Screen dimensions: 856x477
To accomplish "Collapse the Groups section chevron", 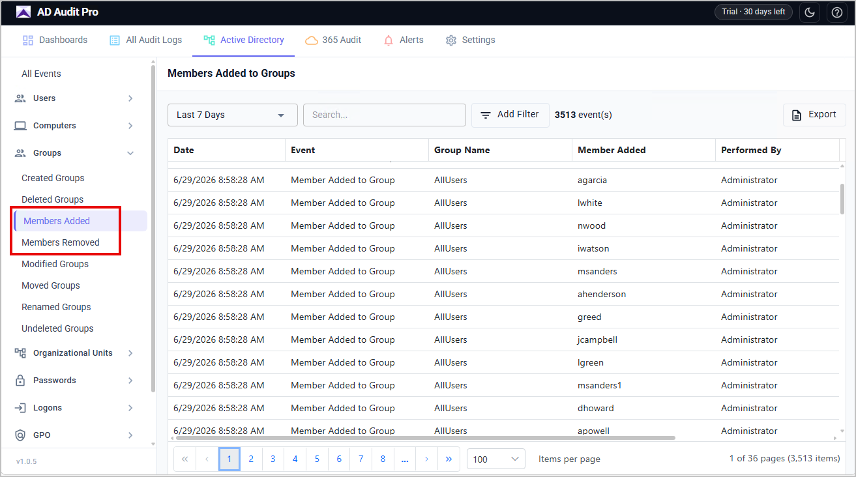I will click(x=130, y=153).
